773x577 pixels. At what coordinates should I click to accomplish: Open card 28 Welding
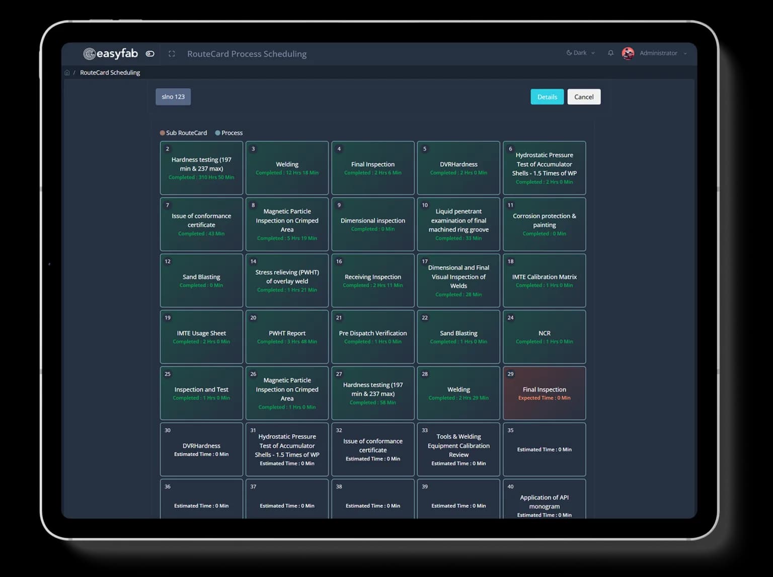[x=458, y=393]
